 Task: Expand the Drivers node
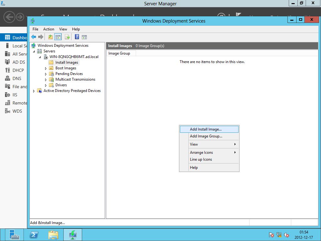tap(46, 85)
